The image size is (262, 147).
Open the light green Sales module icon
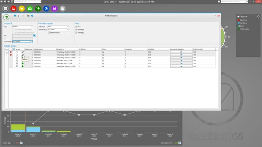30,9
